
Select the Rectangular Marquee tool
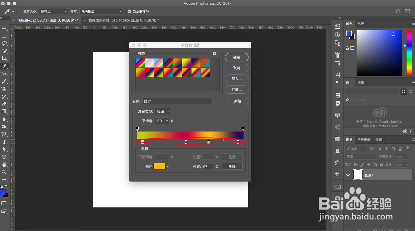point(4,36)
